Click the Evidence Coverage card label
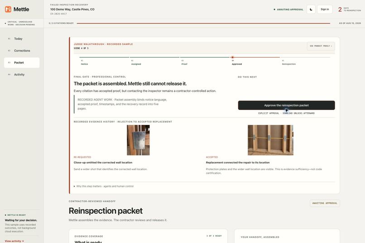This screenshot has width=365, height=243. point(89,236)
